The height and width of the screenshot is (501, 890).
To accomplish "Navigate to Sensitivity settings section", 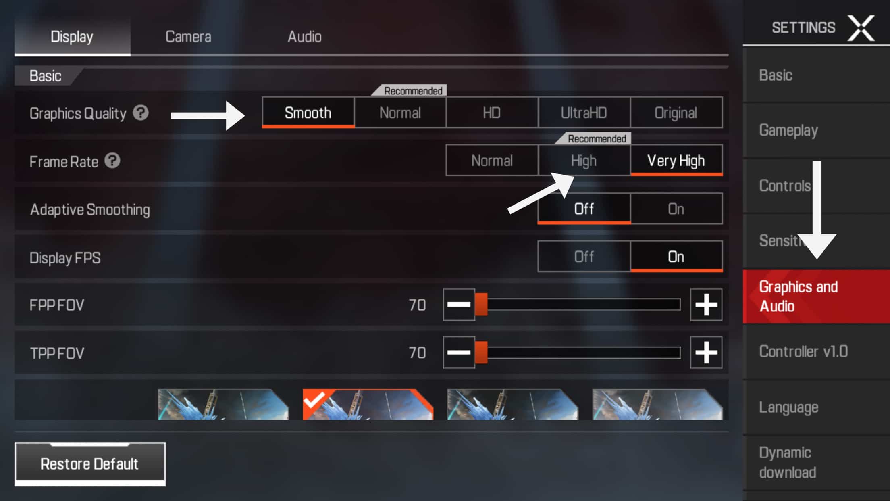I will click(x=788, y=240).
